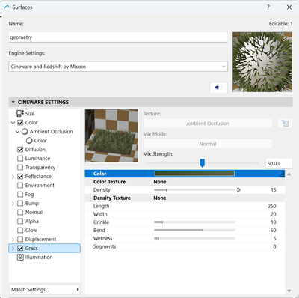
Task: Expand the Grass tree node
Action: [13, 249]
